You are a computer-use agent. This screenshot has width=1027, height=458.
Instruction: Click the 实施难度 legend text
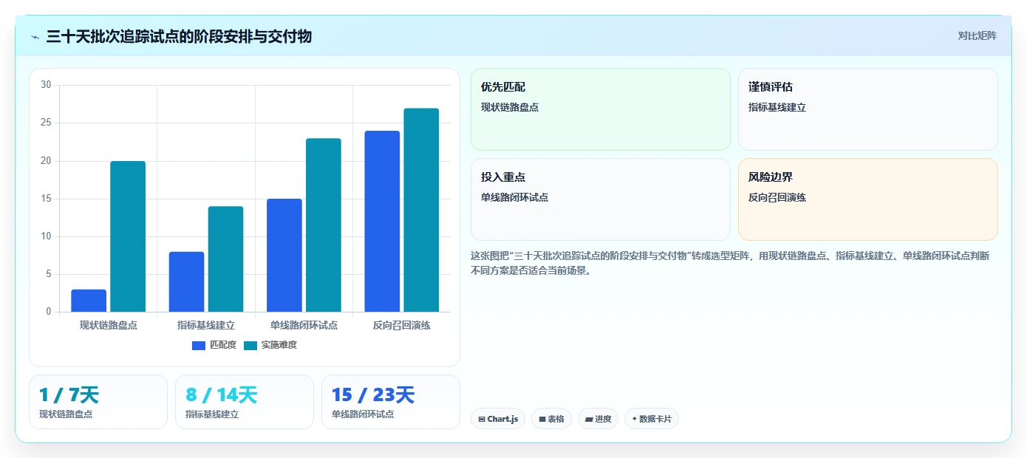pos(279,345)
